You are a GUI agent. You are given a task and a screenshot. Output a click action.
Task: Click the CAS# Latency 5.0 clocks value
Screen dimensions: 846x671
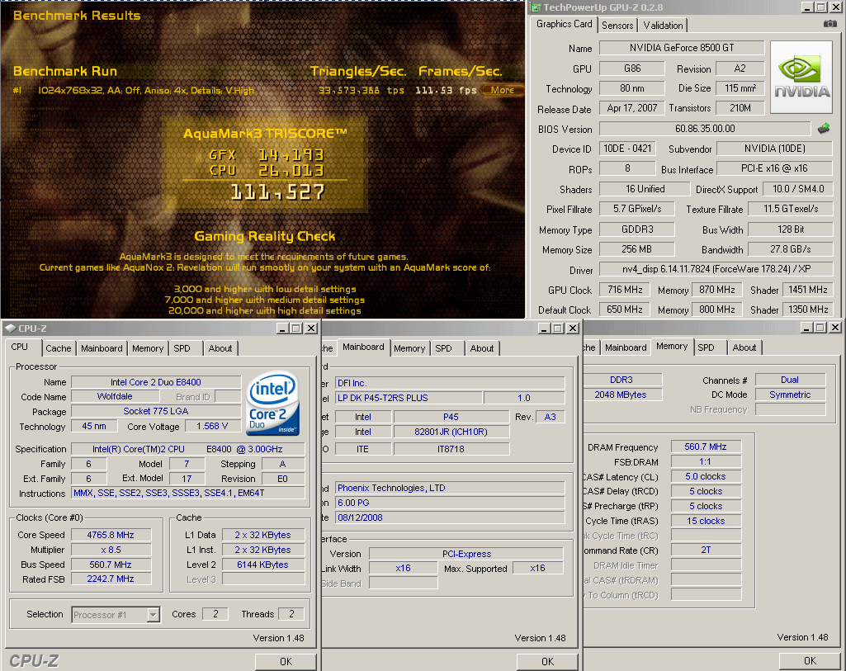[706, 476]
